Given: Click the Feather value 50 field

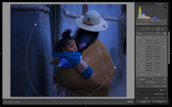Looking at the screenshot, I should pos(165,79).
